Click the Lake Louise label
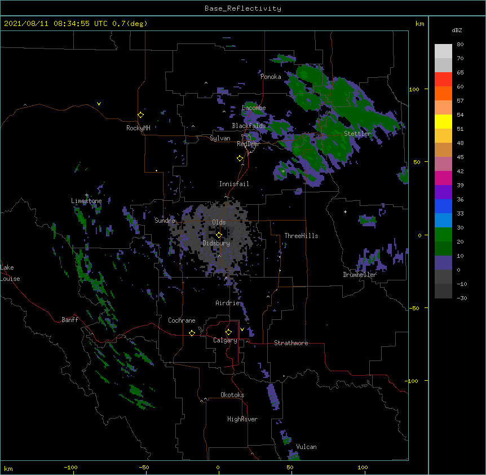This screenshot has height=475, width=486. click(10, 273)
